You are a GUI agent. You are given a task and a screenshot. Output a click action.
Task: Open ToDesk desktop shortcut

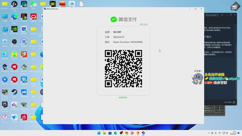[14, 118]
